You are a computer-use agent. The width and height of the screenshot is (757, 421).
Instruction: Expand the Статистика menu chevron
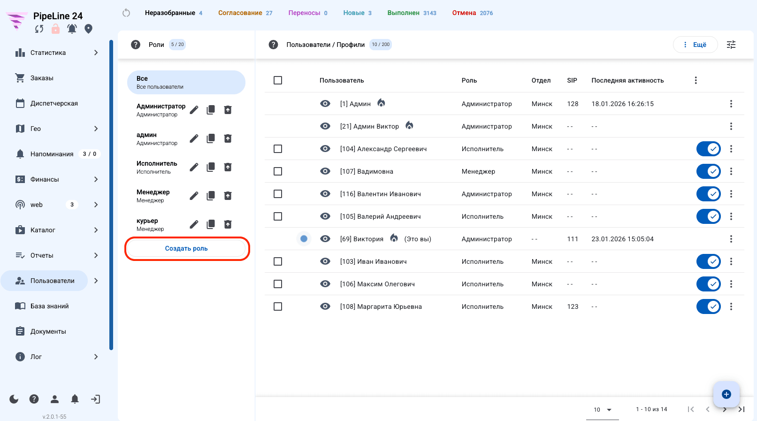click(x=96, y=53)
